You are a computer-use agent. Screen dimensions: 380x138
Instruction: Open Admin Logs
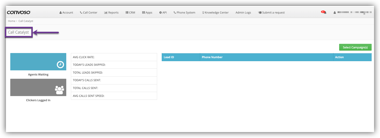(243, 12)
